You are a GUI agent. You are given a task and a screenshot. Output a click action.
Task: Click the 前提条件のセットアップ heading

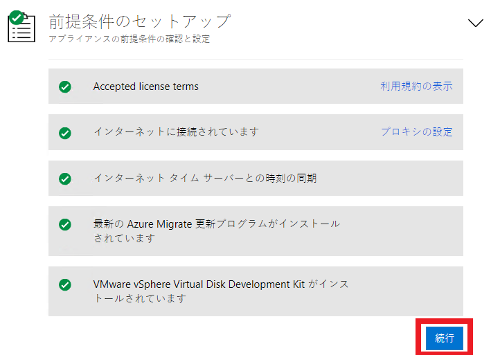click(140, 21)
